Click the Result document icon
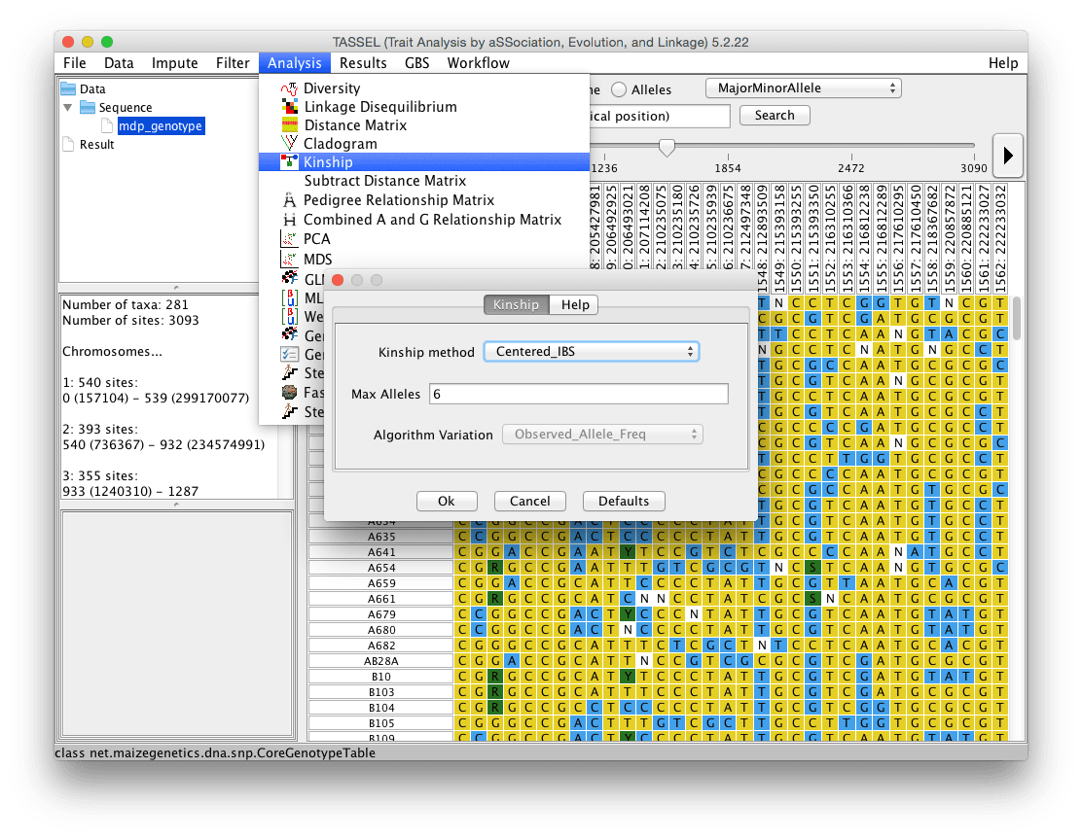Image resolution: width=1082 pixels, height=838 pixels. coord(68,144)
